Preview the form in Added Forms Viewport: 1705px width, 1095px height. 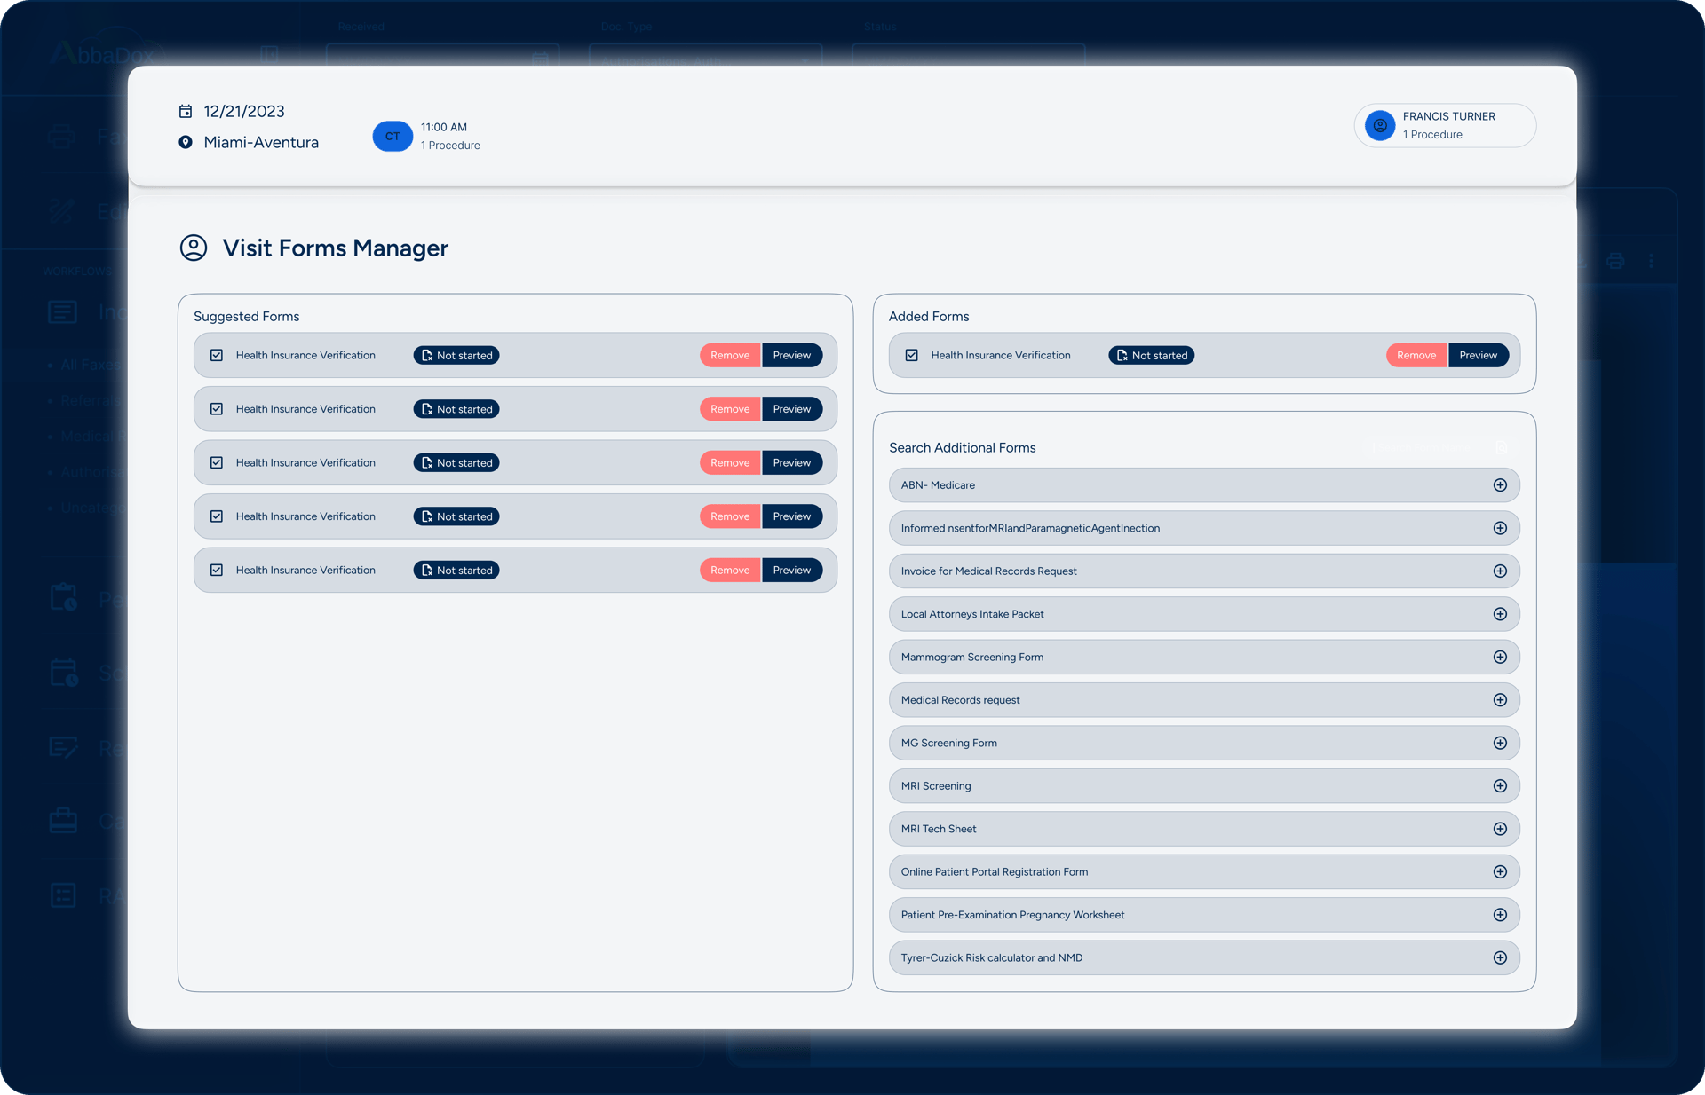pos(1478,356)
